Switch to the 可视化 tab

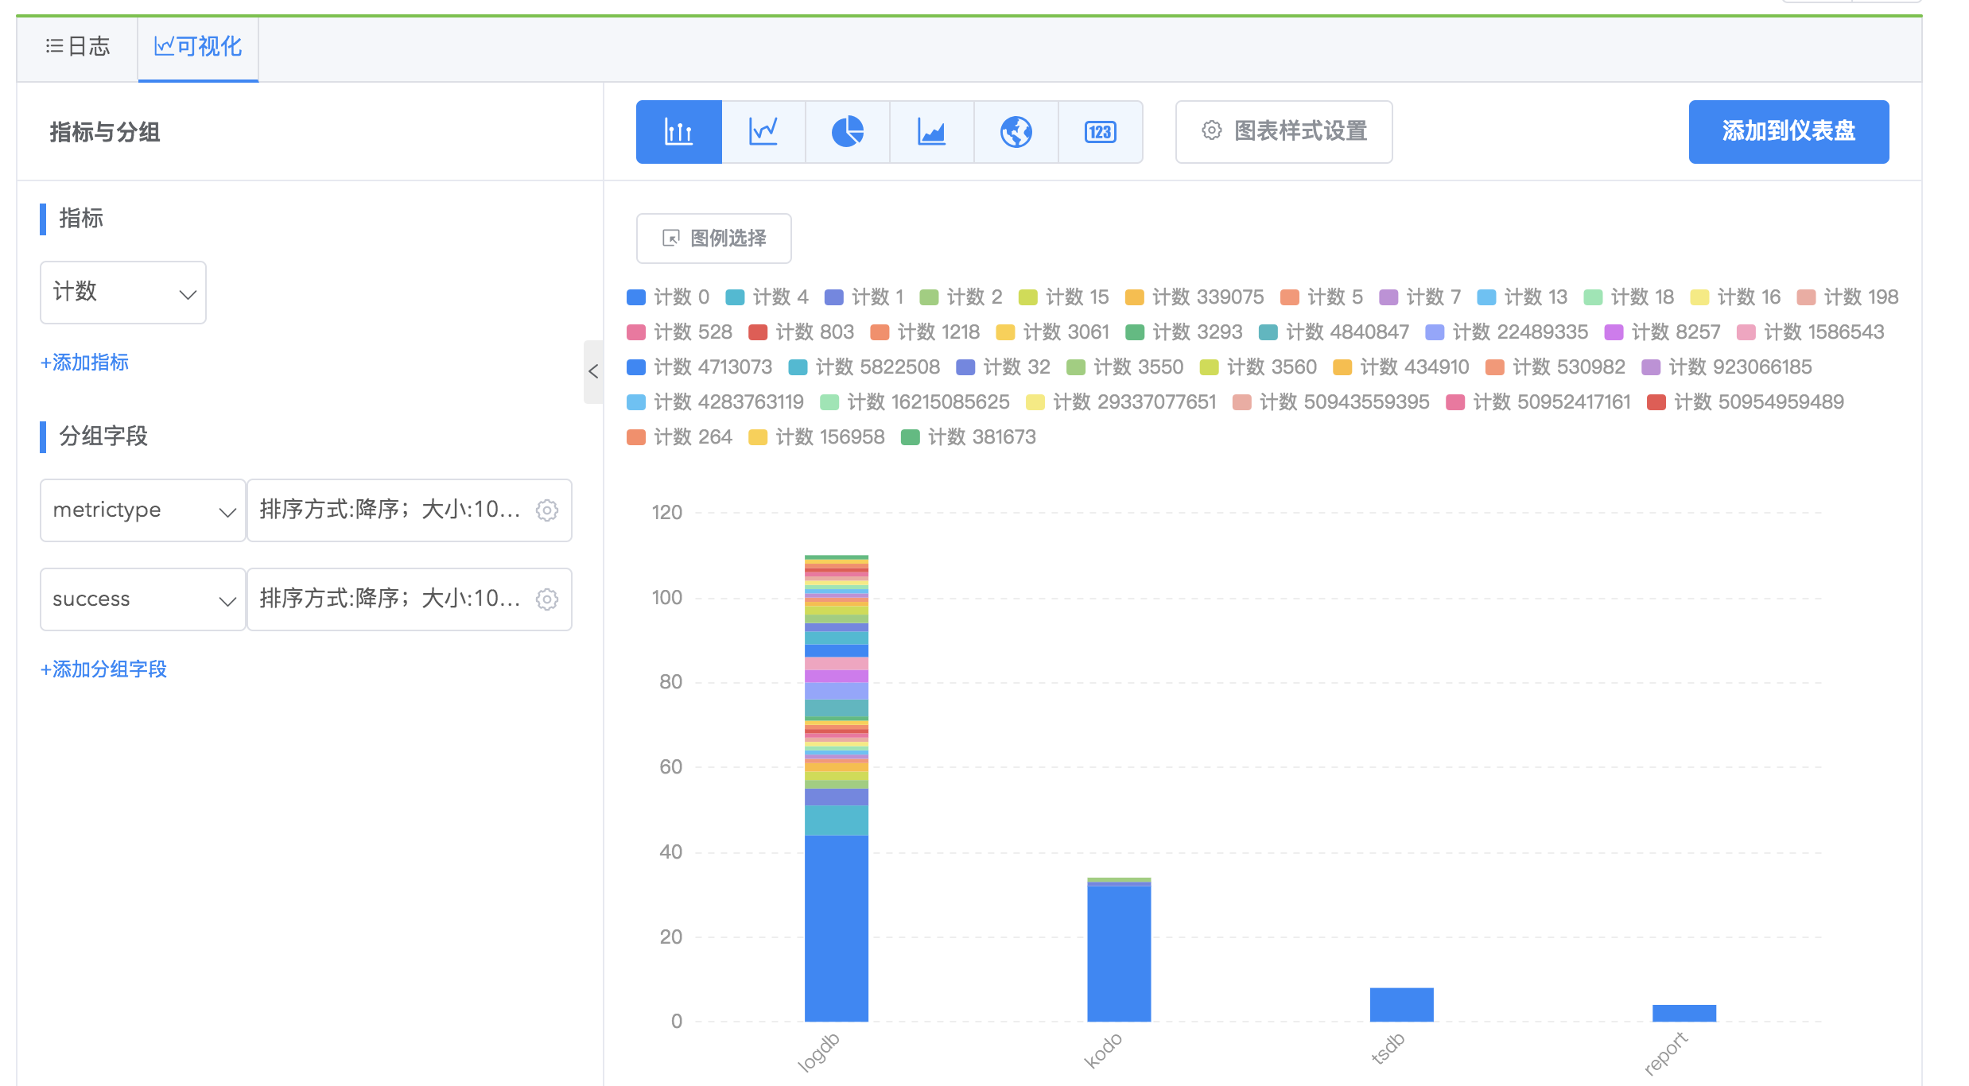click(198, 47)
